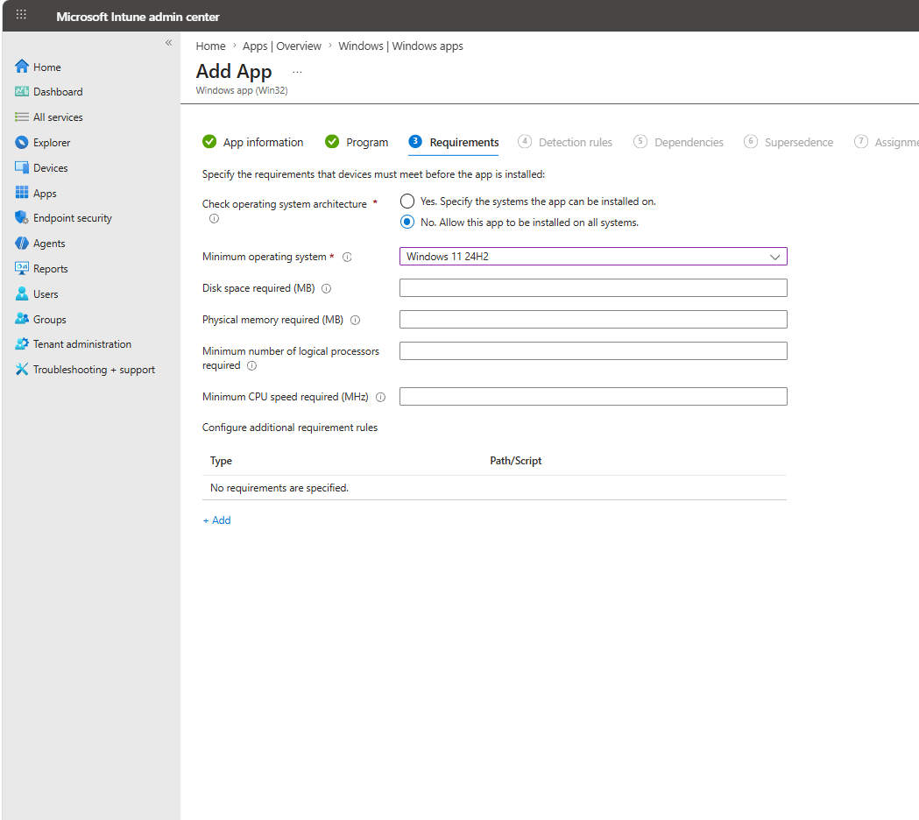The width and height of the screenshot is (919, 820).
Task: Click the Microsoft Intune admin center title
Action: (x=138, y=17)
